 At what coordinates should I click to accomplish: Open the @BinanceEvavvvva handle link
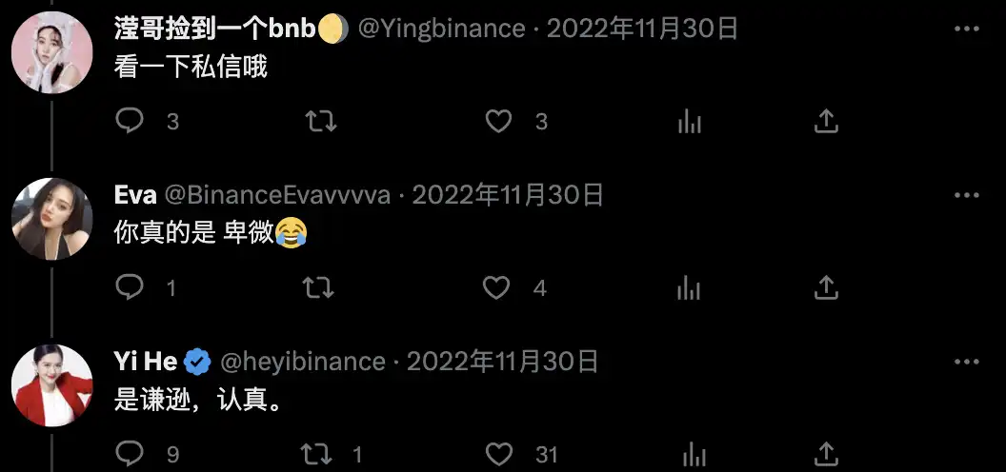click(x=278, y=195)
